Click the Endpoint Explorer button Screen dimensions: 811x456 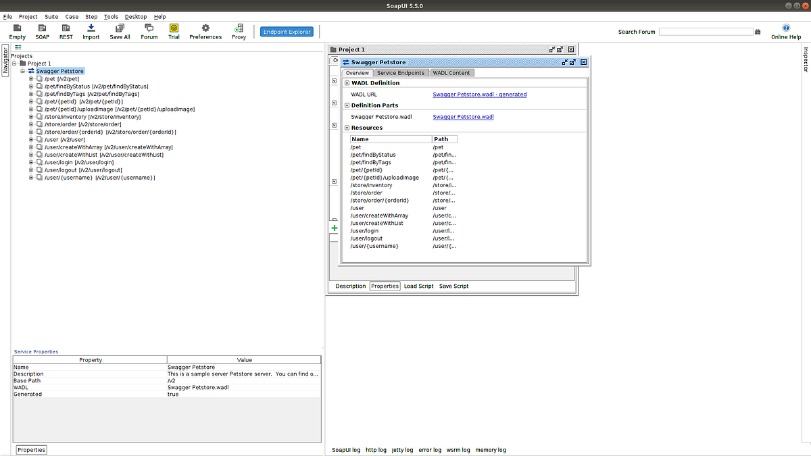tap(285, 31)
